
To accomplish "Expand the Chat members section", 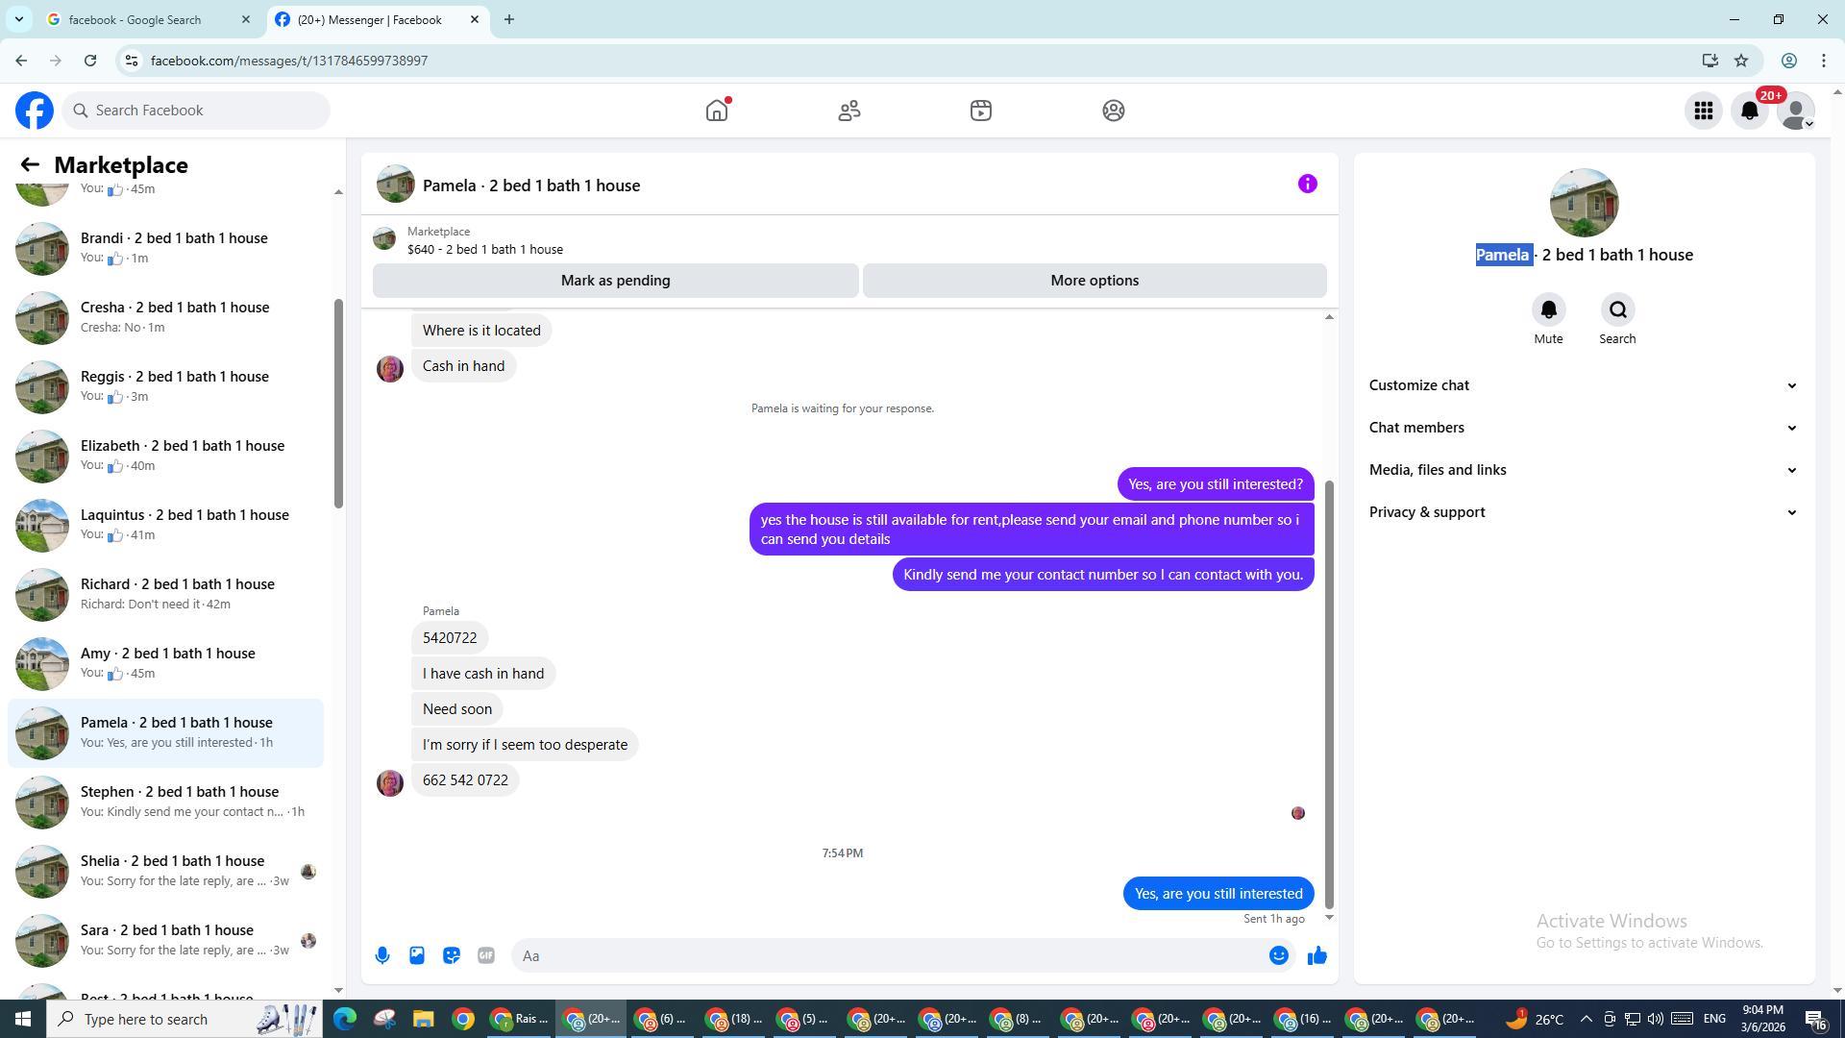I will point(1583,428).
